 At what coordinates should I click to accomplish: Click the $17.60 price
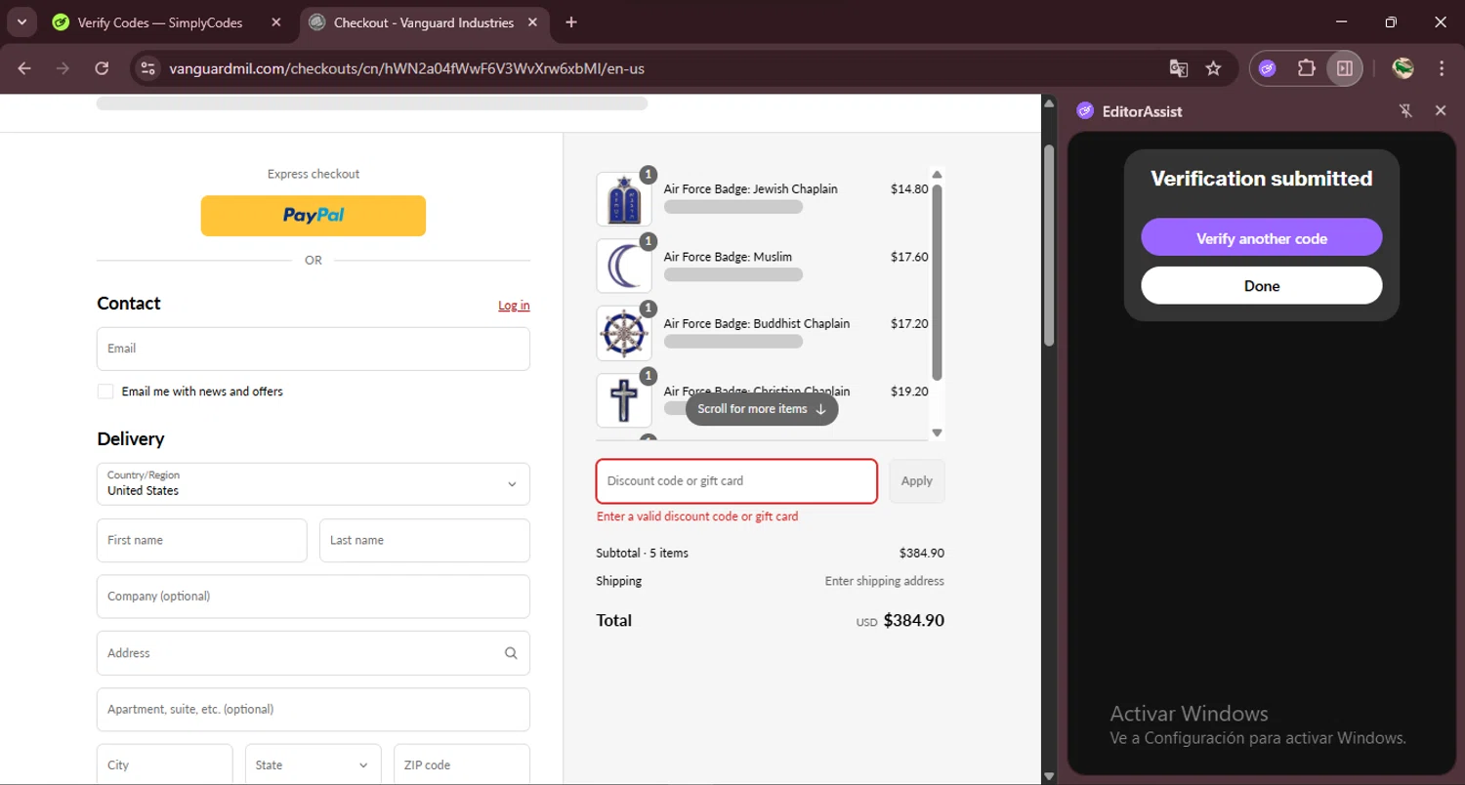pos(909,257)
